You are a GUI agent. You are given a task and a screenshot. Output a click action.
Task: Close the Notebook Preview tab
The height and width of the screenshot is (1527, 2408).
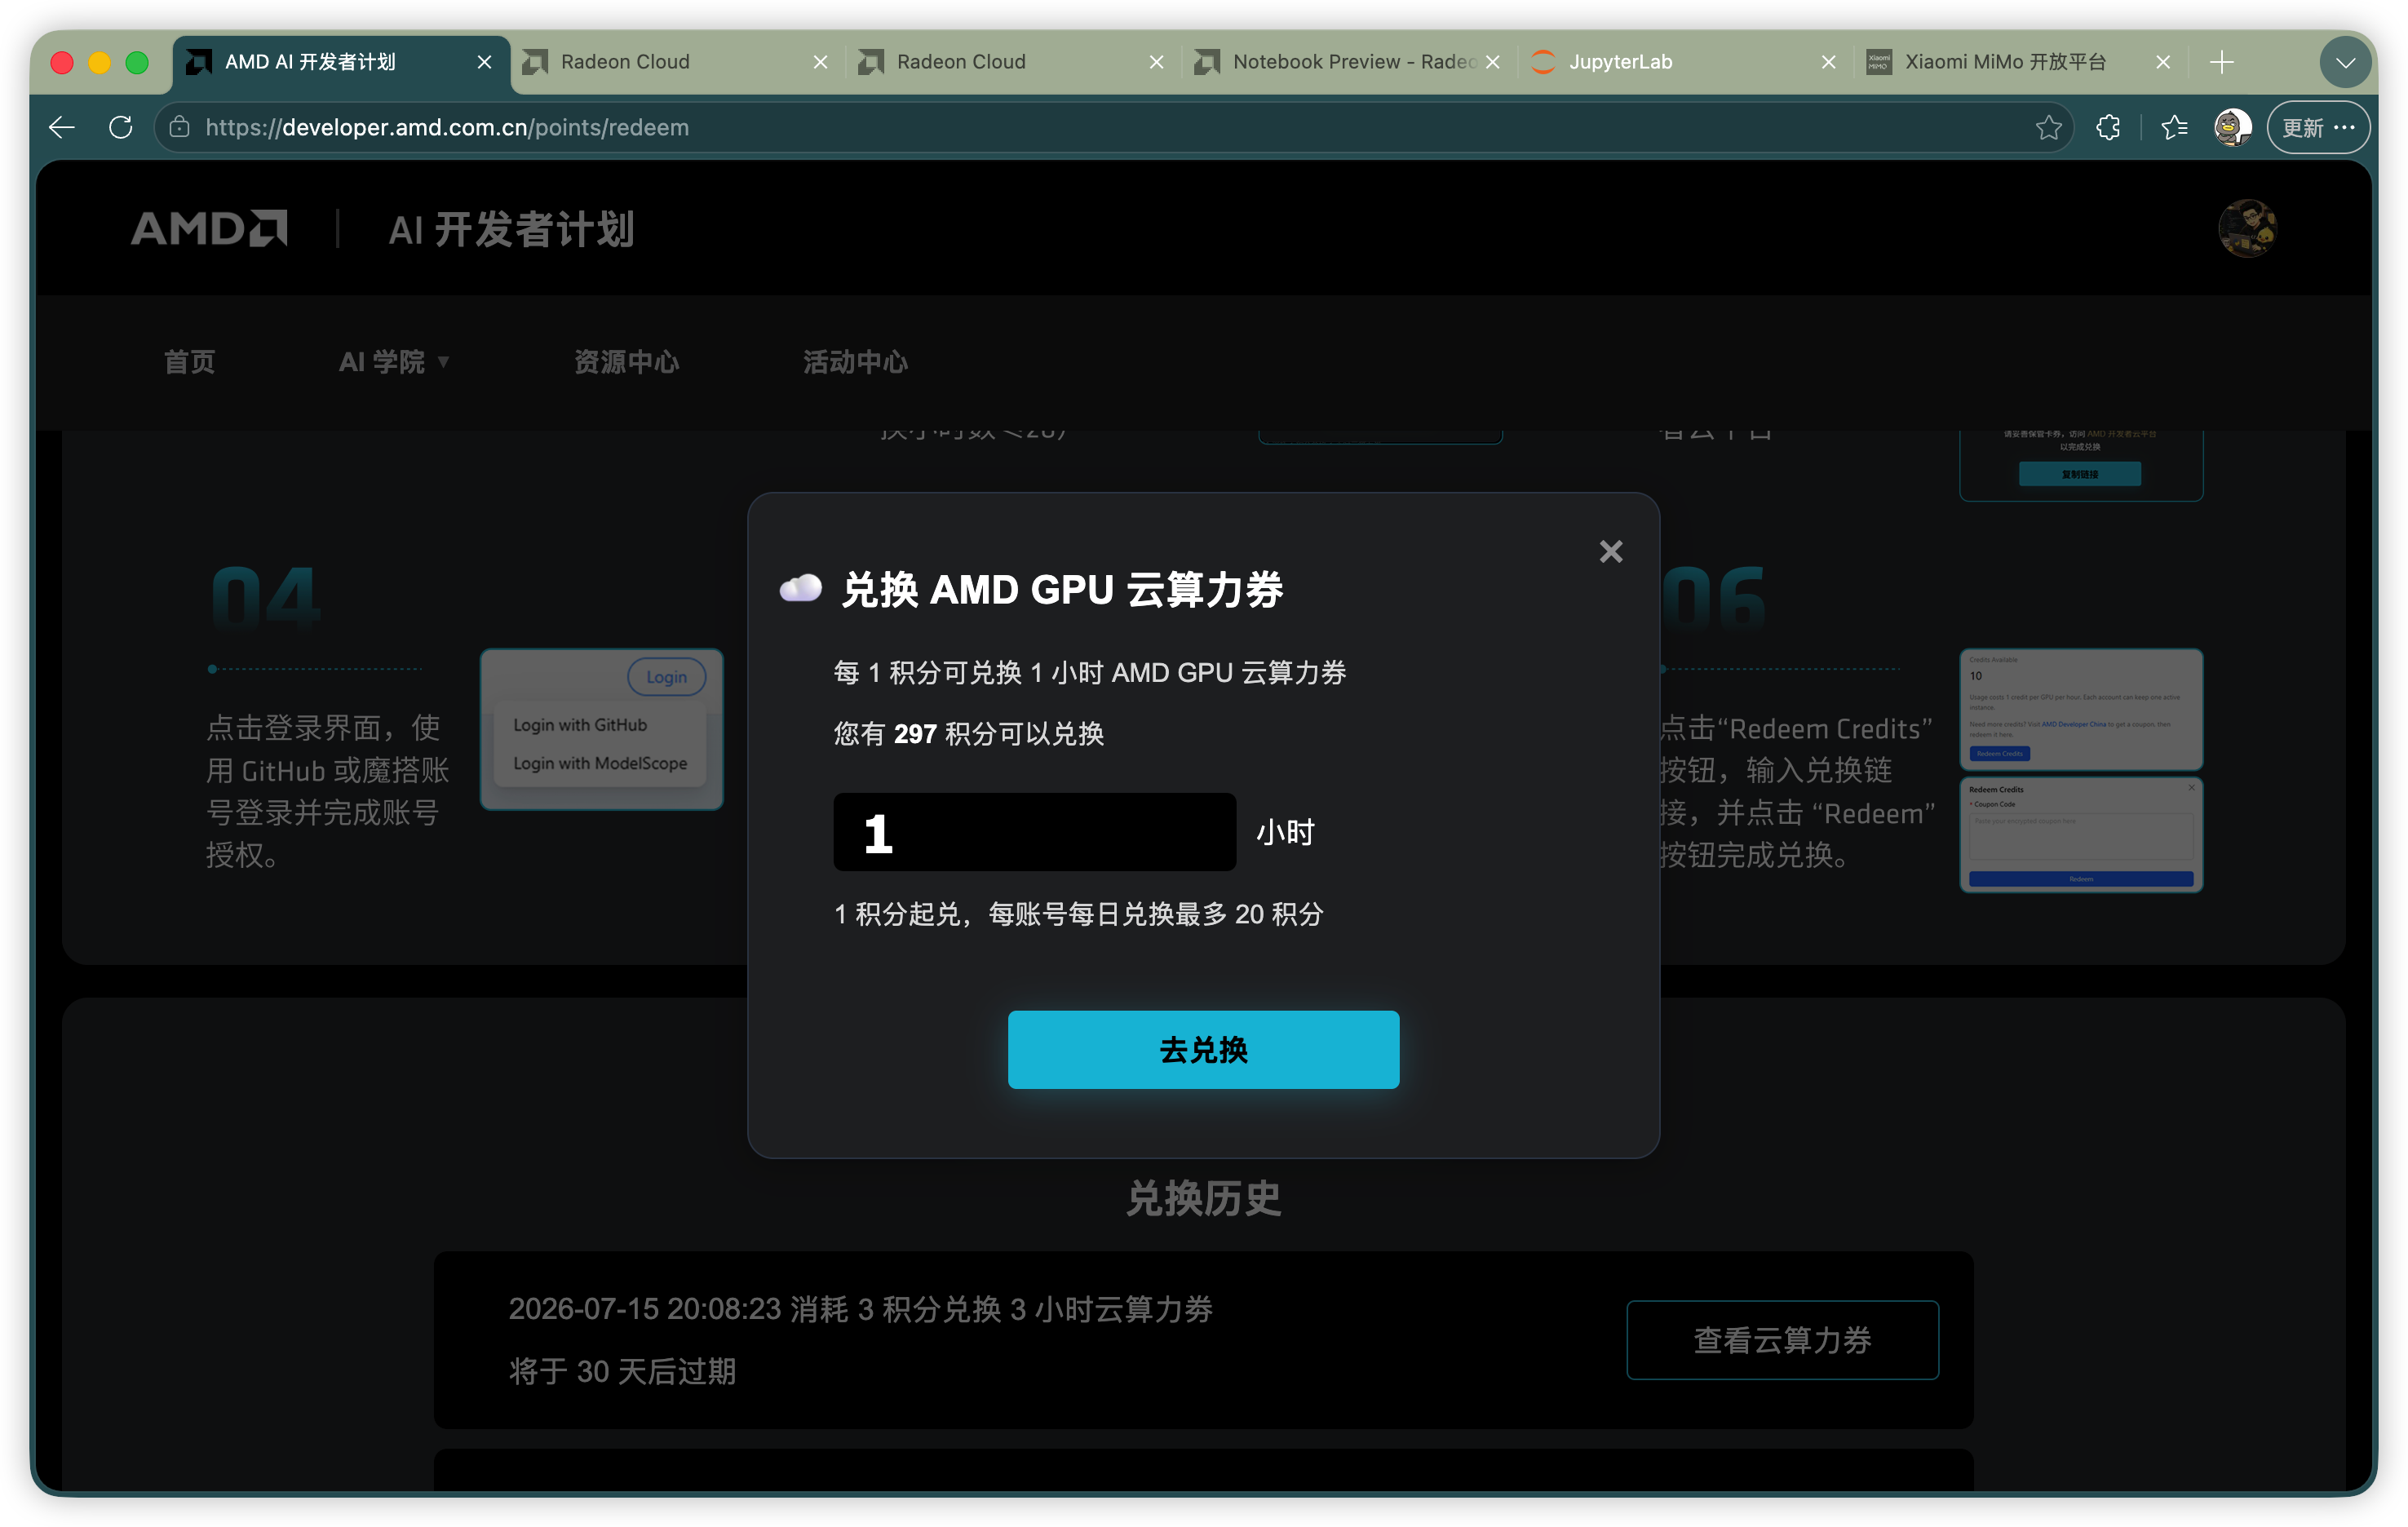[x=1492, y=62]
